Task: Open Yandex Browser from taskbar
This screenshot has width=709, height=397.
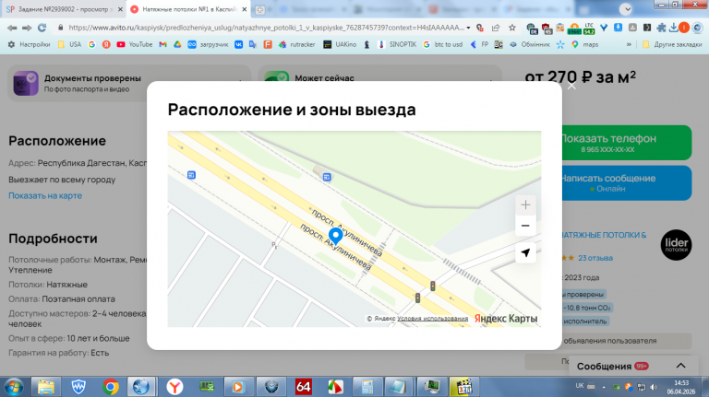Action: [x=174, y=387]
